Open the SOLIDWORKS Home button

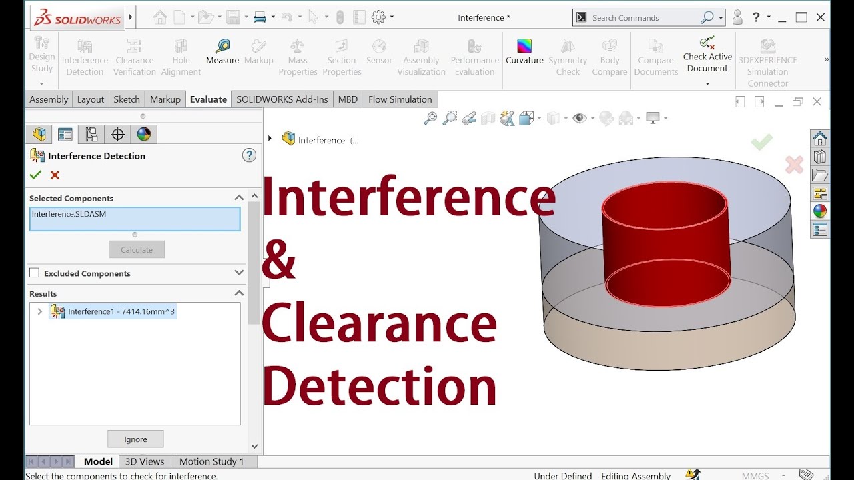coord(160,17)
